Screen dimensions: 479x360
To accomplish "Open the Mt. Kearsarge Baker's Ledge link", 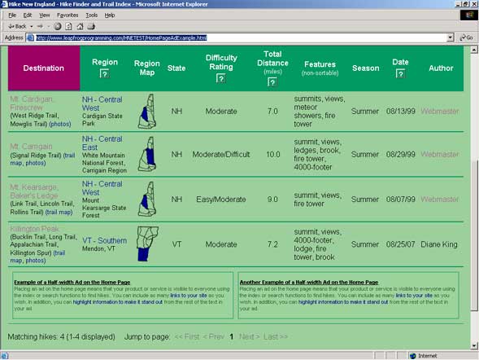I will tap(34, 191).
